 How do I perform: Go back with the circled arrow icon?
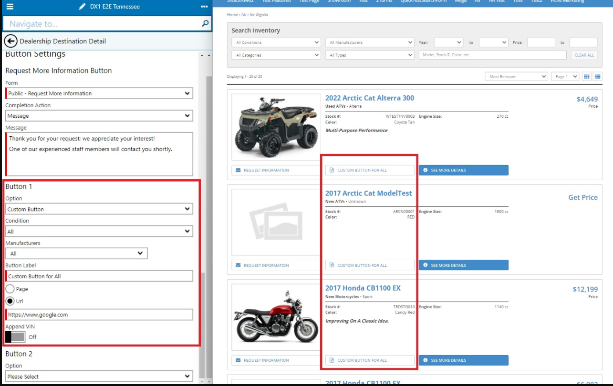[x=10, y=41]
